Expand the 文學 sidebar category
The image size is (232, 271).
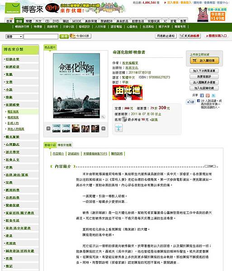pyautogui.click(x=9, y=82)
